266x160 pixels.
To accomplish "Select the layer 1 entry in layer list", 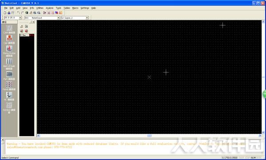I will pyautogui.click(x=24, y=35).
